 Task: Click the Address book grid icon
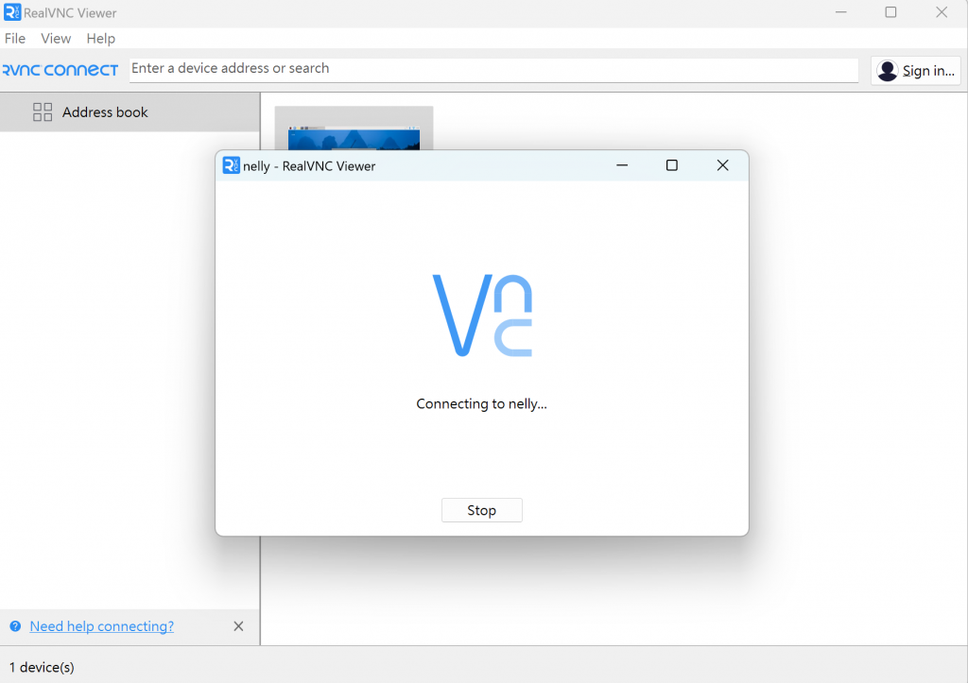point(43,112)
